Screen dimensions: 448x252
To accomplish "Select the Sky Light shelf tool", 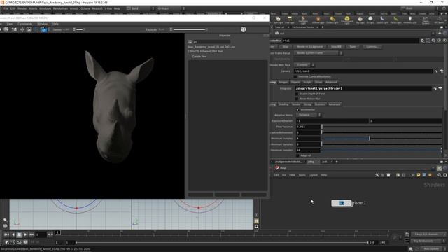I will pyautogui.click(x=360, y=20).
